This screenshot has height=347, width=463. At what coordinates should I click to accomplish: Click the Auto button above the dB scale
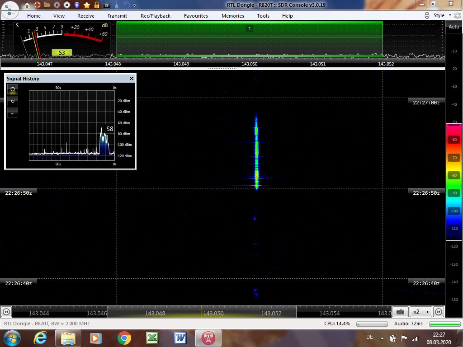[454, 27]
